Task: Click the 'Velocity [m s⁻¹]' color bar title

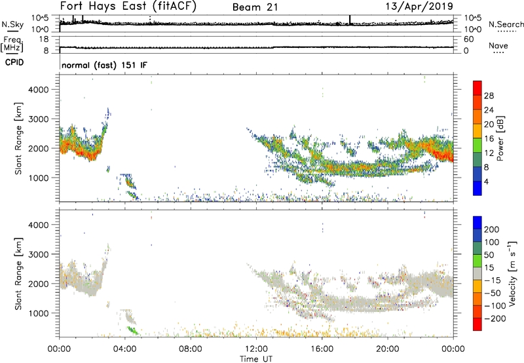Action: [512, 273]
